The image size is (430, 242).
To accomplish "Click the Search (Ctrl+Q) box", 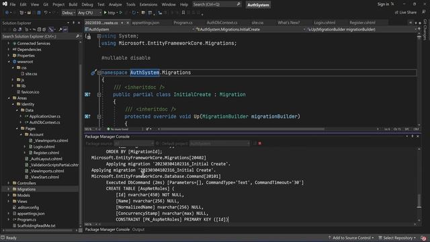I will 216,5.
